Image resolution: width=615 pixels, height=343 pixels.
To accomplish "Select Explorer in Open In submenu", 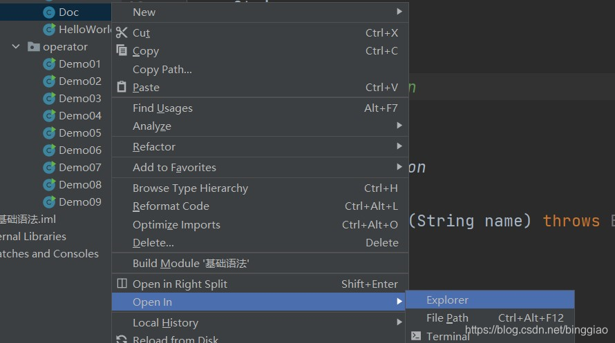I will tap(490, 300).
